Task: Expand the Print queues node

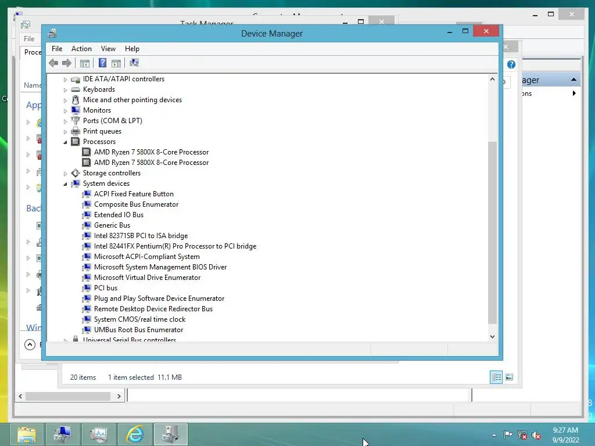Action: [65, 132]
